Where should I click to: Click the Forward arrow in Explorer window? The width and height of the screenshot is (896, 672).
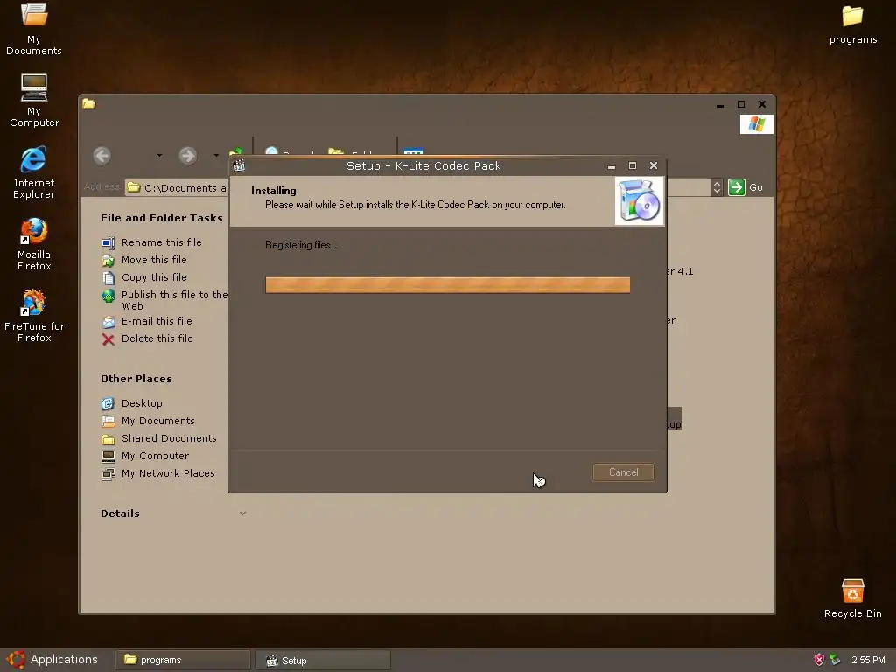187,156
